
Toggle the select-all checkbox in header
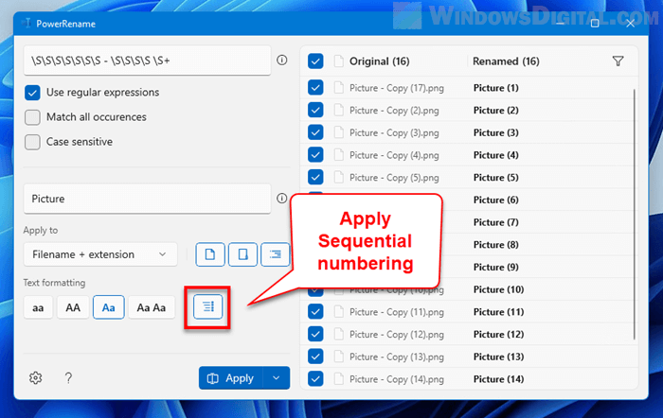(x=315, y=61)
